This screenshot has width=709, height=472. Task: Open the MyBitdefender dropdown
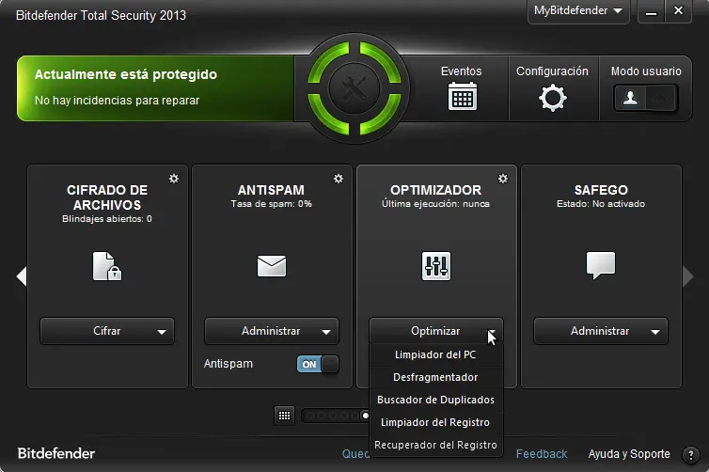point(578,11)
